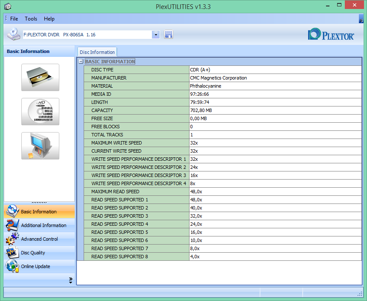
Task: Click the Basic Information panel header
Action: point(39,51)
